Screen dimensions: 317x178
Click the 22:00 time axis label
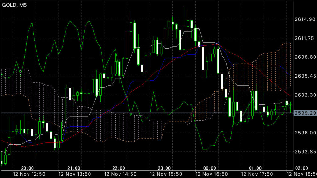pos(119,168)
